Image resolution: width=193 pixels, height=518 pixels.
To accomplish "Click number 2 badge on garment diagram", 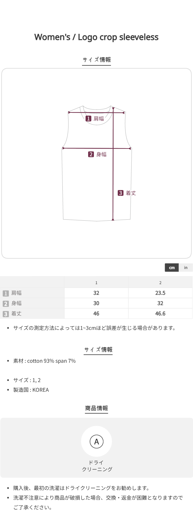I will (x=91, y=154).
